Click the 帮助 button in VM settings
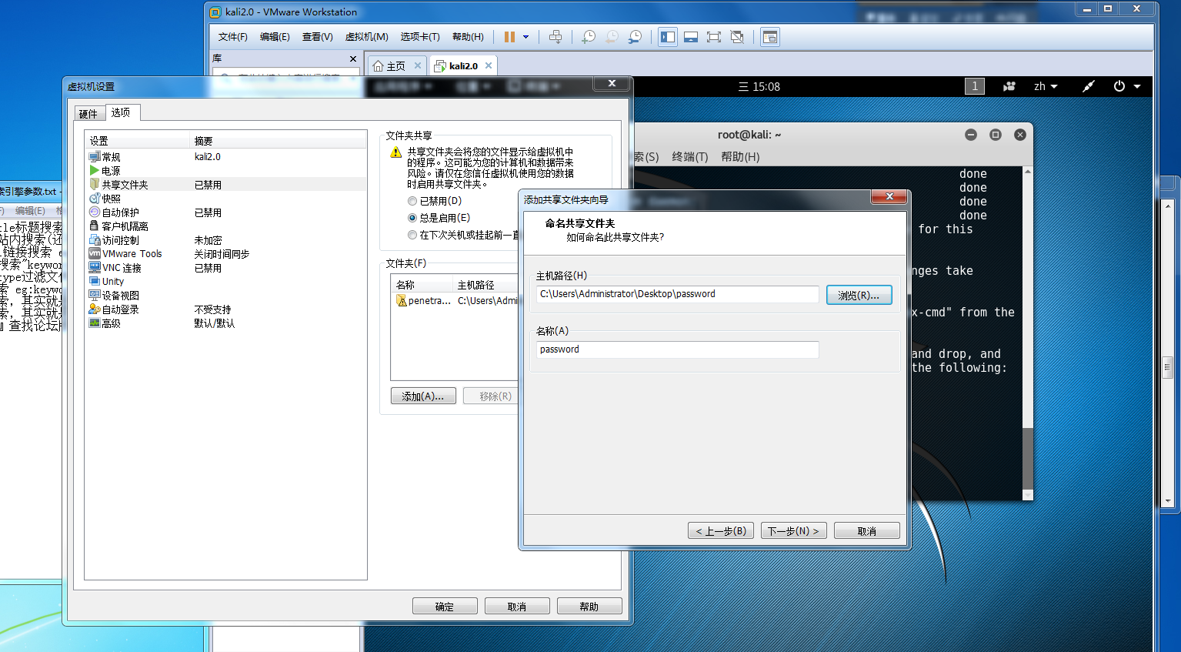Viewport: 1181px width, 652px height. click(x=589, y=607)
